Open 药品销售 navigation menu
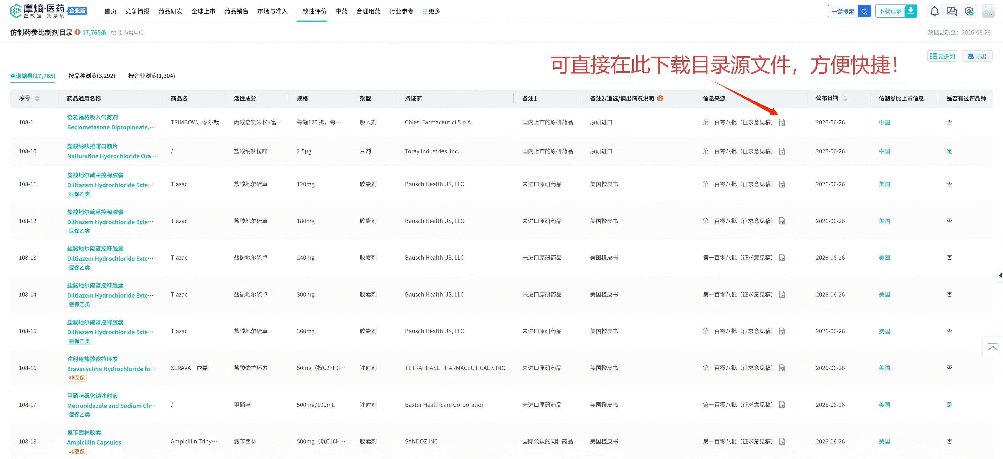1003x459 pixels. [x=236, y=11]
